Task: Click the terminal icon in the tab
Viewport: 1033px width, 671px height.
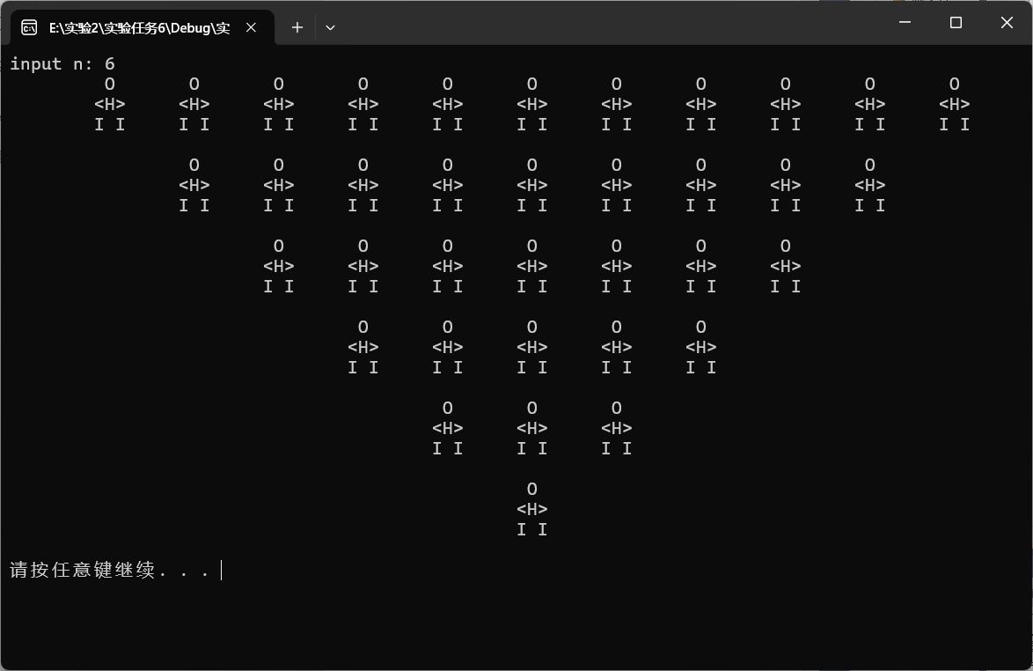Action: [x=29, y=27]
